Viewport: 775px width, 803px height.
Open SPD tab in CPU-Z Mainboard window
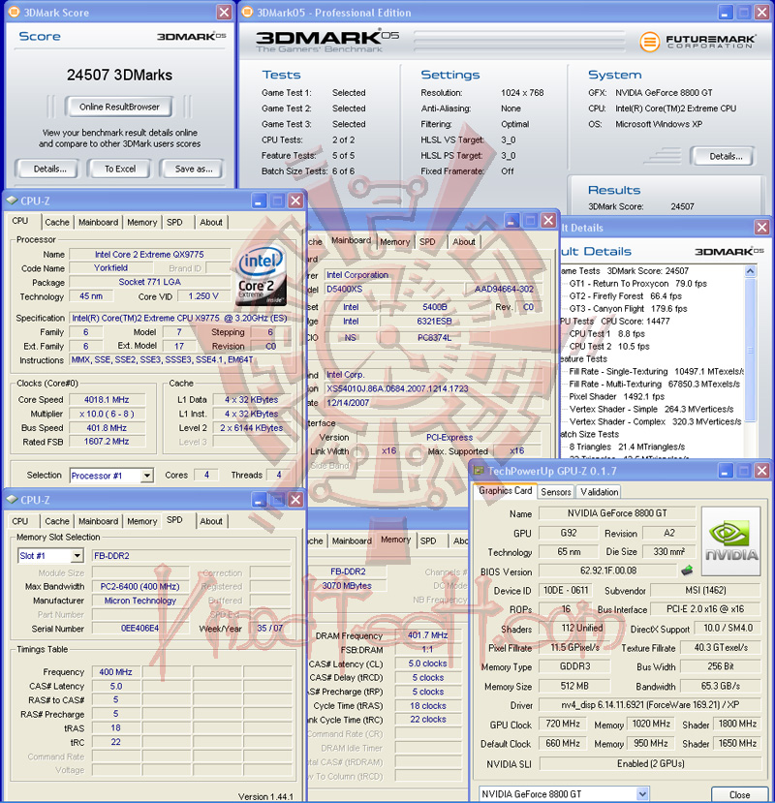click(427, 242)
